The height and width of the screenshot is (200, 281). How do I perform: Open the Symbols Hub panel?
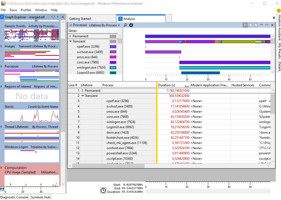coord(40,197)
